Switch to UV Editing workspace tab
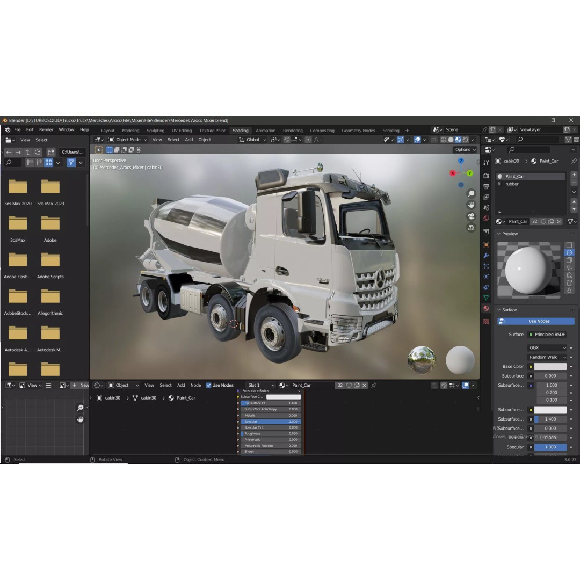The height and width of the screenshot is (580, 580). pos(182,130)
